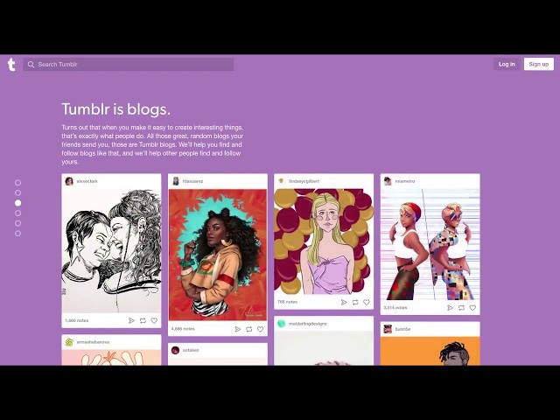Screen dimensions: 560x420
Task: Click the Log in button
Action: pyautogui.click(x=507, y=64)
